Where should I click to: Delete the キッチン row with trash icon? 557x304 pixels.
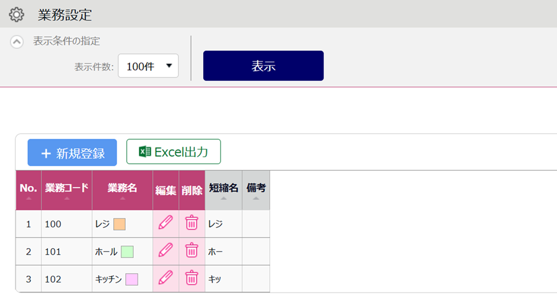click(x=191, y=278)
